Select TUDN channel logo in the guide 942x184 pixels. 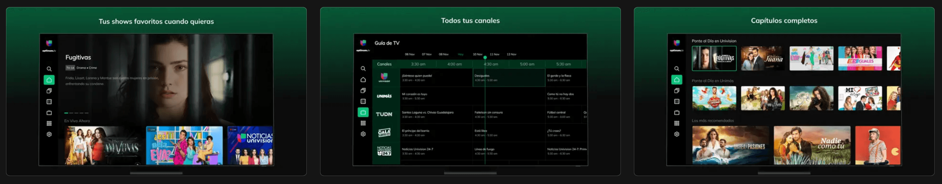(384, 114)
